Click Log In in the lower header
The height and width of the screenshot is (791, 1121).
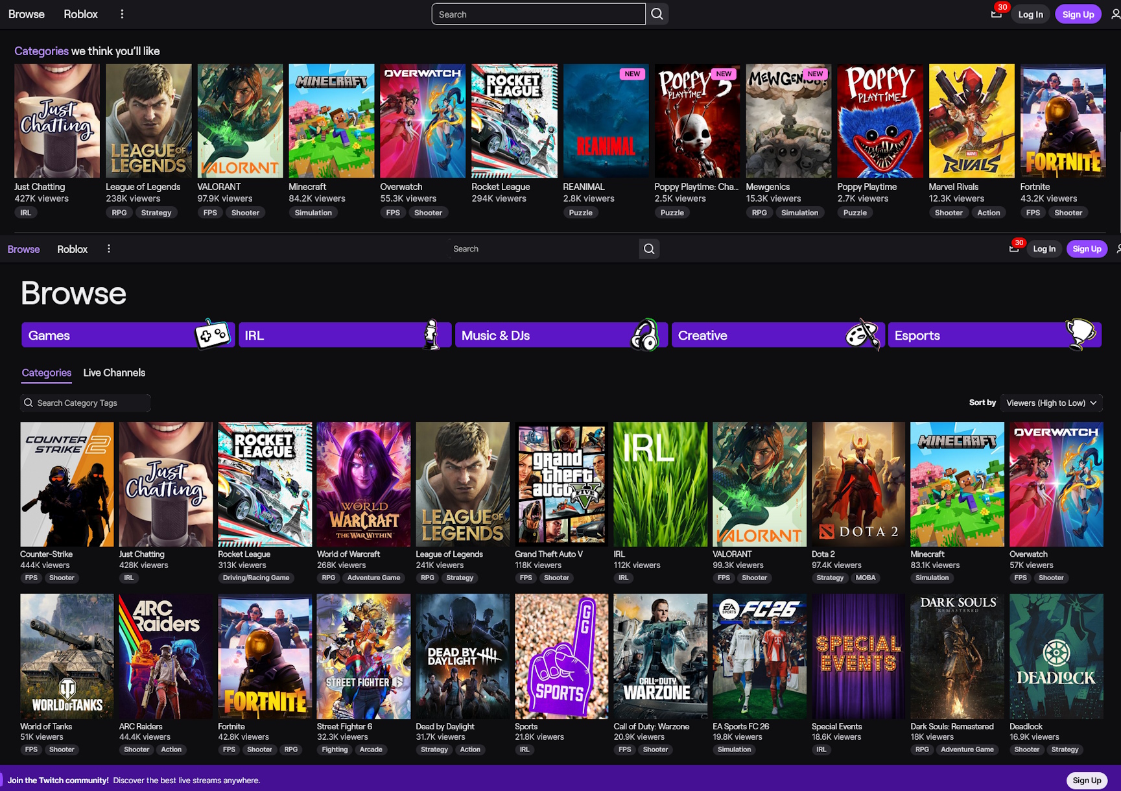1044,249
